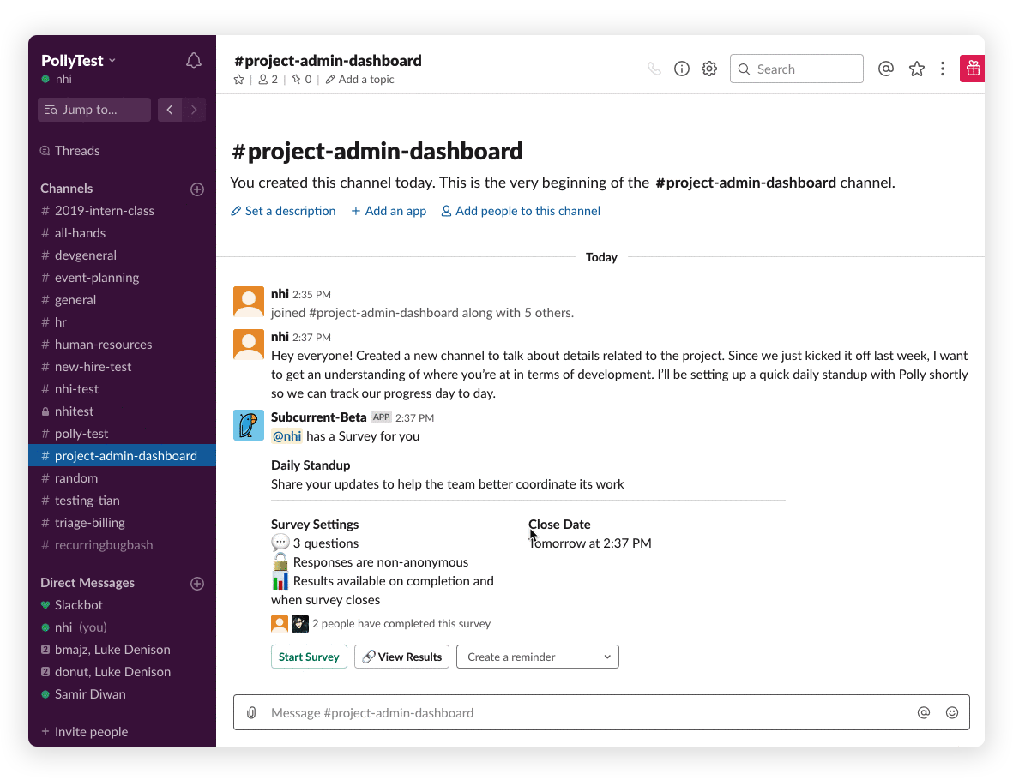Expand the Create a reminder dropdown
Screen dimensions: 1013x780
[538, 657]
